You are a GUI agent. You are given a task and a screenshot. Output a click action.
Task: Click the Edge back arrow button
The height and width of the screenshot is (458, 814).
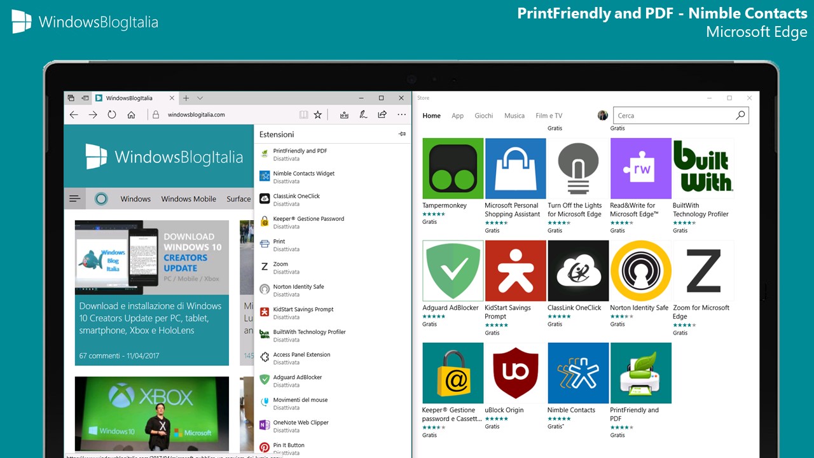(x=74, y=114)
